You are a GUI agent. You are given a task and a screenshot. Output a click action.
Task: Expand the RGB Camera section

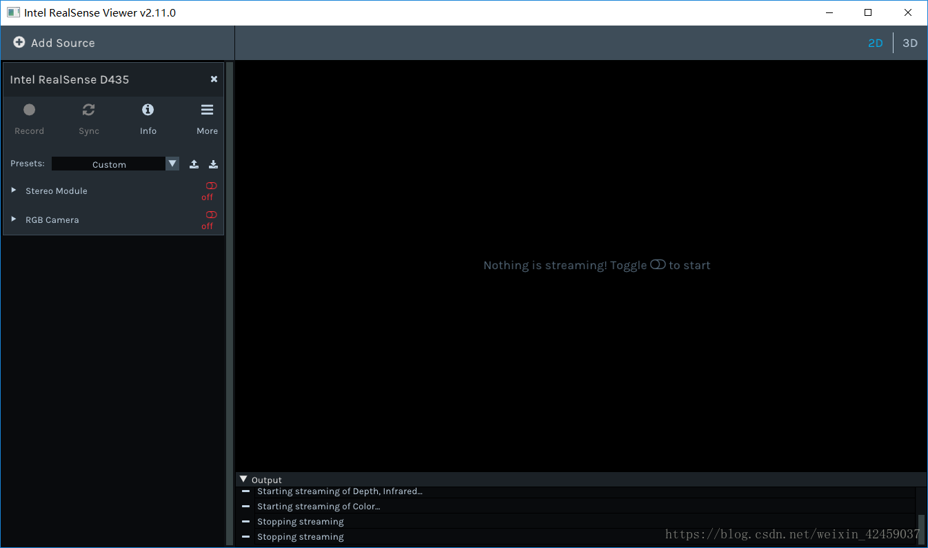click(13, 219)
